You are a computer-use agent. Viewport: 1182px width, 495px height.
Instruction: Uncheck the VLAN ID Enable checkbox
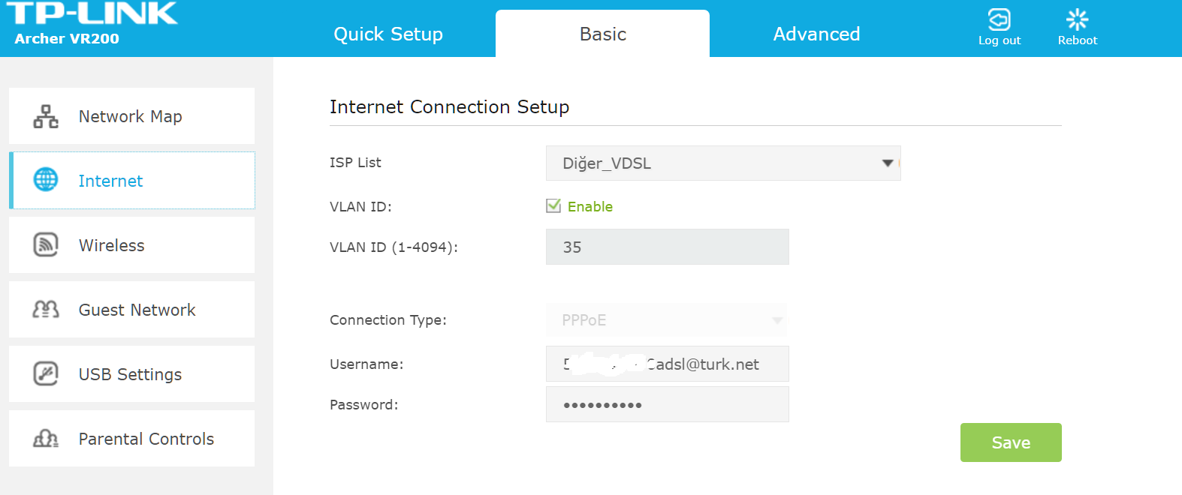(x=553, y=206)
